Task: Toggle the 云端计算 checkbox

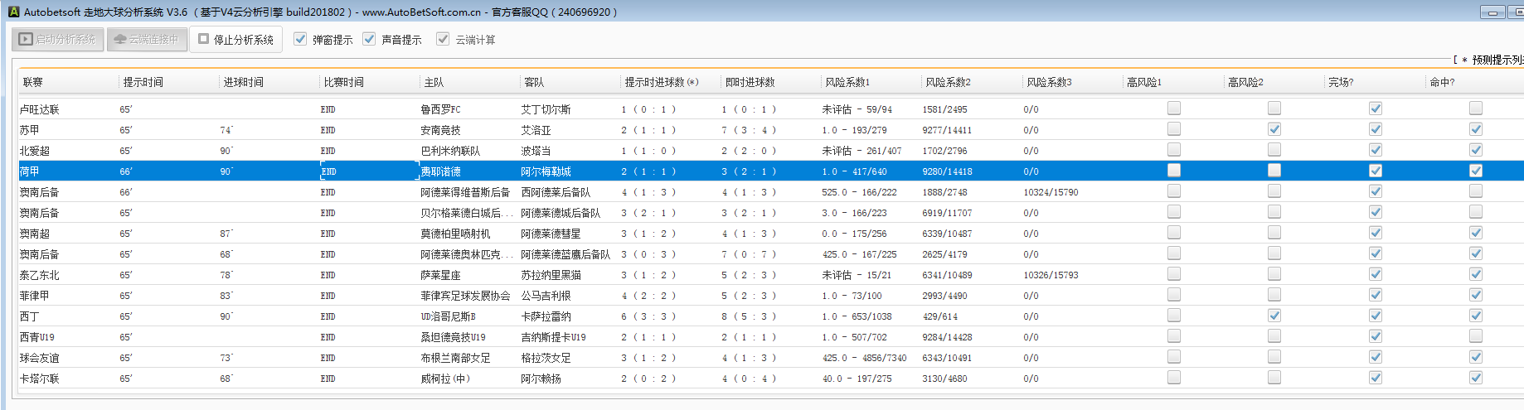Action: click(443, 39)
